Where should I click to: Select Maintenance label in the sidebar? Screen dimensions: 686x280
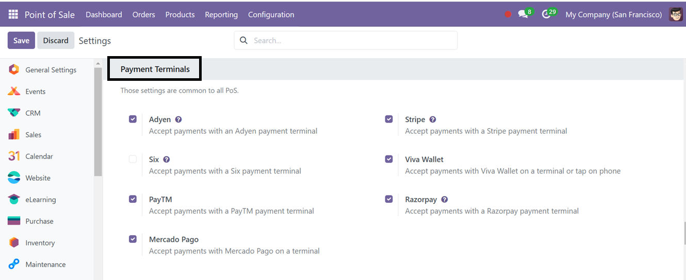pos(45,265)
